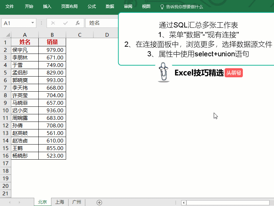This screenshot has width=274, height=206.
Task: Select row 21 header
Action: [x=5, y=193]
